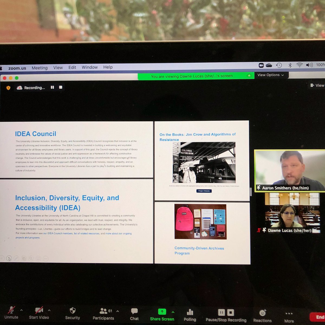Expand audio options caret next to Unmute
Viewport: 325px width, 325px height.
[21, 310]
